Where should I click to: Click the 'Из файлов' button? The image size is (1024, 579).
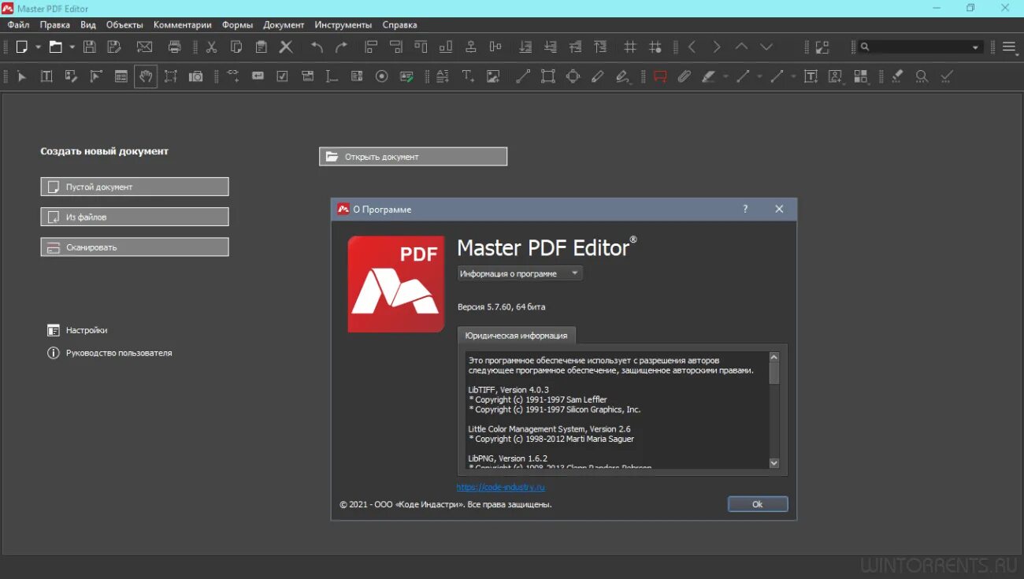(135, 217)
